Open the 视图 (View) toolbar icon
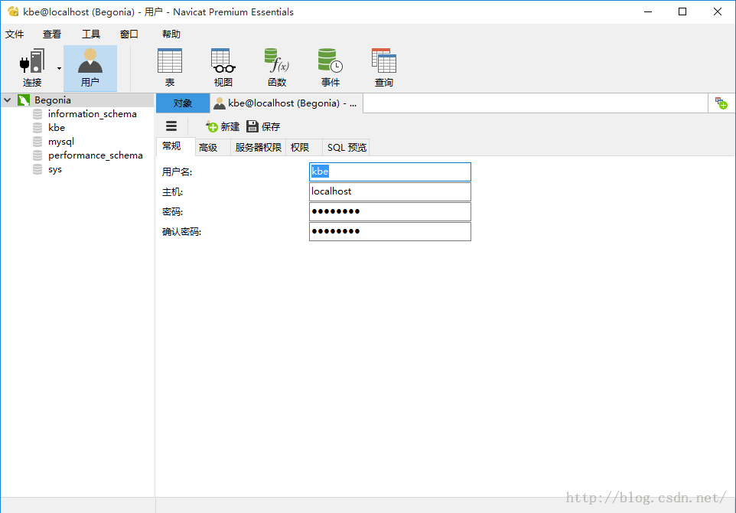 [223, 68]
